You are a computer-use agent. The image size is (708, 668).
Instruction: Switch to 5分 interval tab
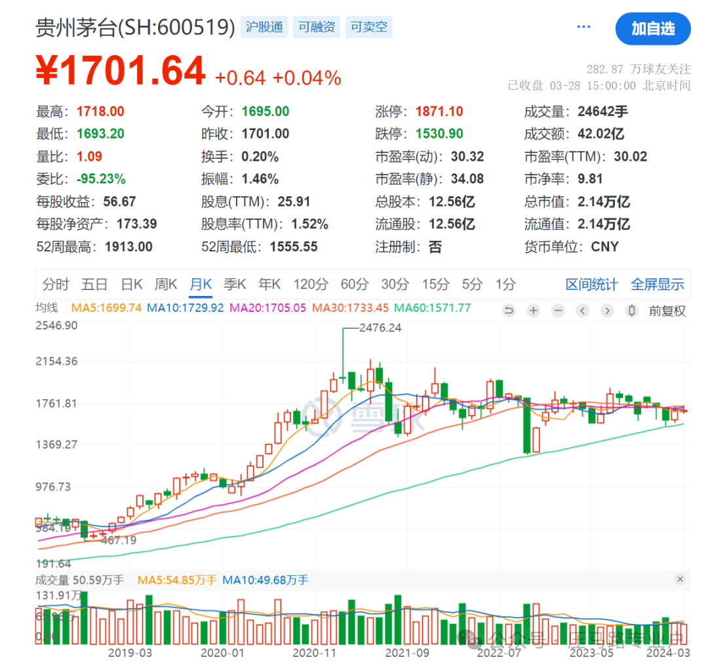point(472,284)
